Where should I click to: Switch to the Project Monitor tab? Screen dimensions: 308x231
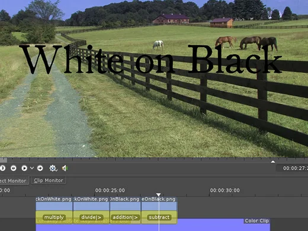click(x=14, y=181)
